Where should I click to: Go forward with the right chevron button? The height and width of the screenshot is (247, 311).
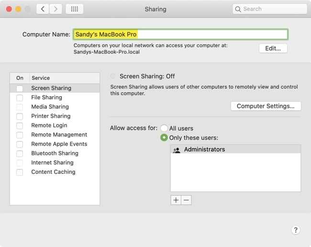pyautogui.click(x=56, y=9)
